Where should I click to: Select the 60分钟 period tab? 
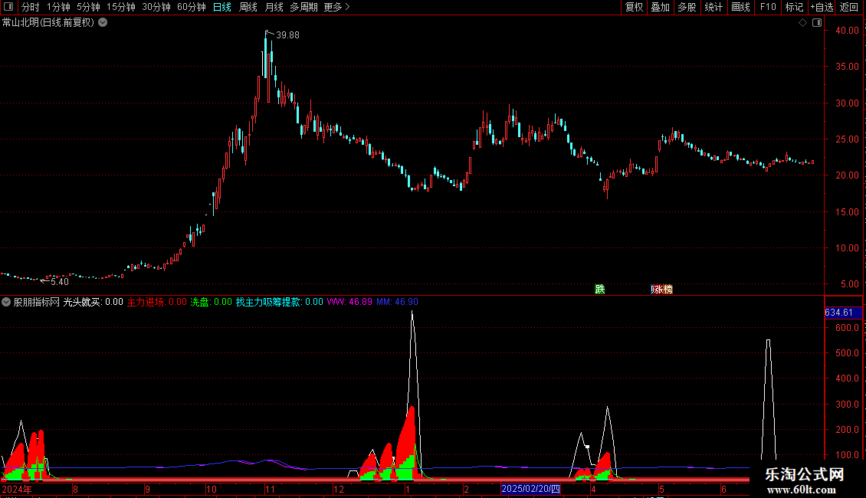point(192,7)
